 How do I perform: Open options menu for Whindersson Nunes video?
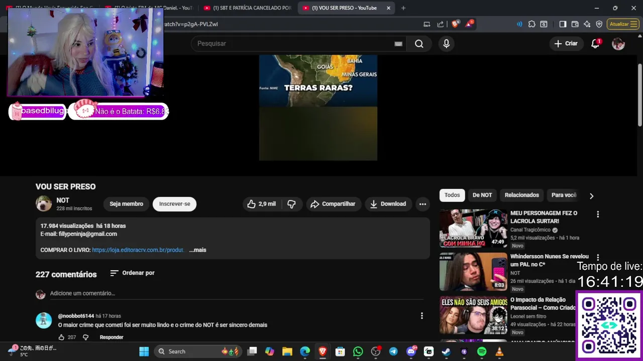click(598, 258)
